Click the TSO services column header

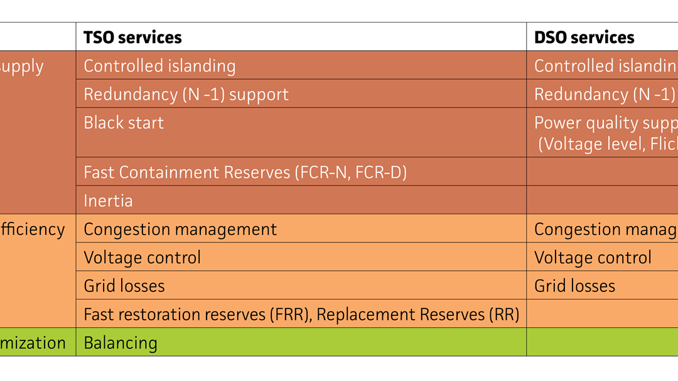click(301, 37)
